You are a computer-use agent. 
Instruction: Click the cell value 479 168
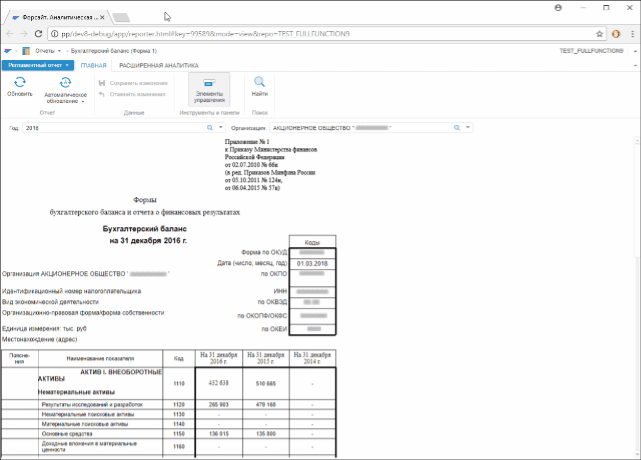click(266, 404)
